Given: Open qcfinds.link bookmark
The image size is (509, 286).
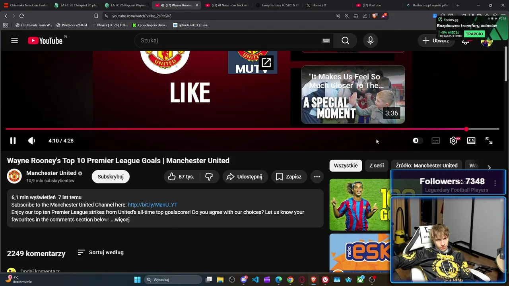Looking at the screenshot, I should [191, 25].
